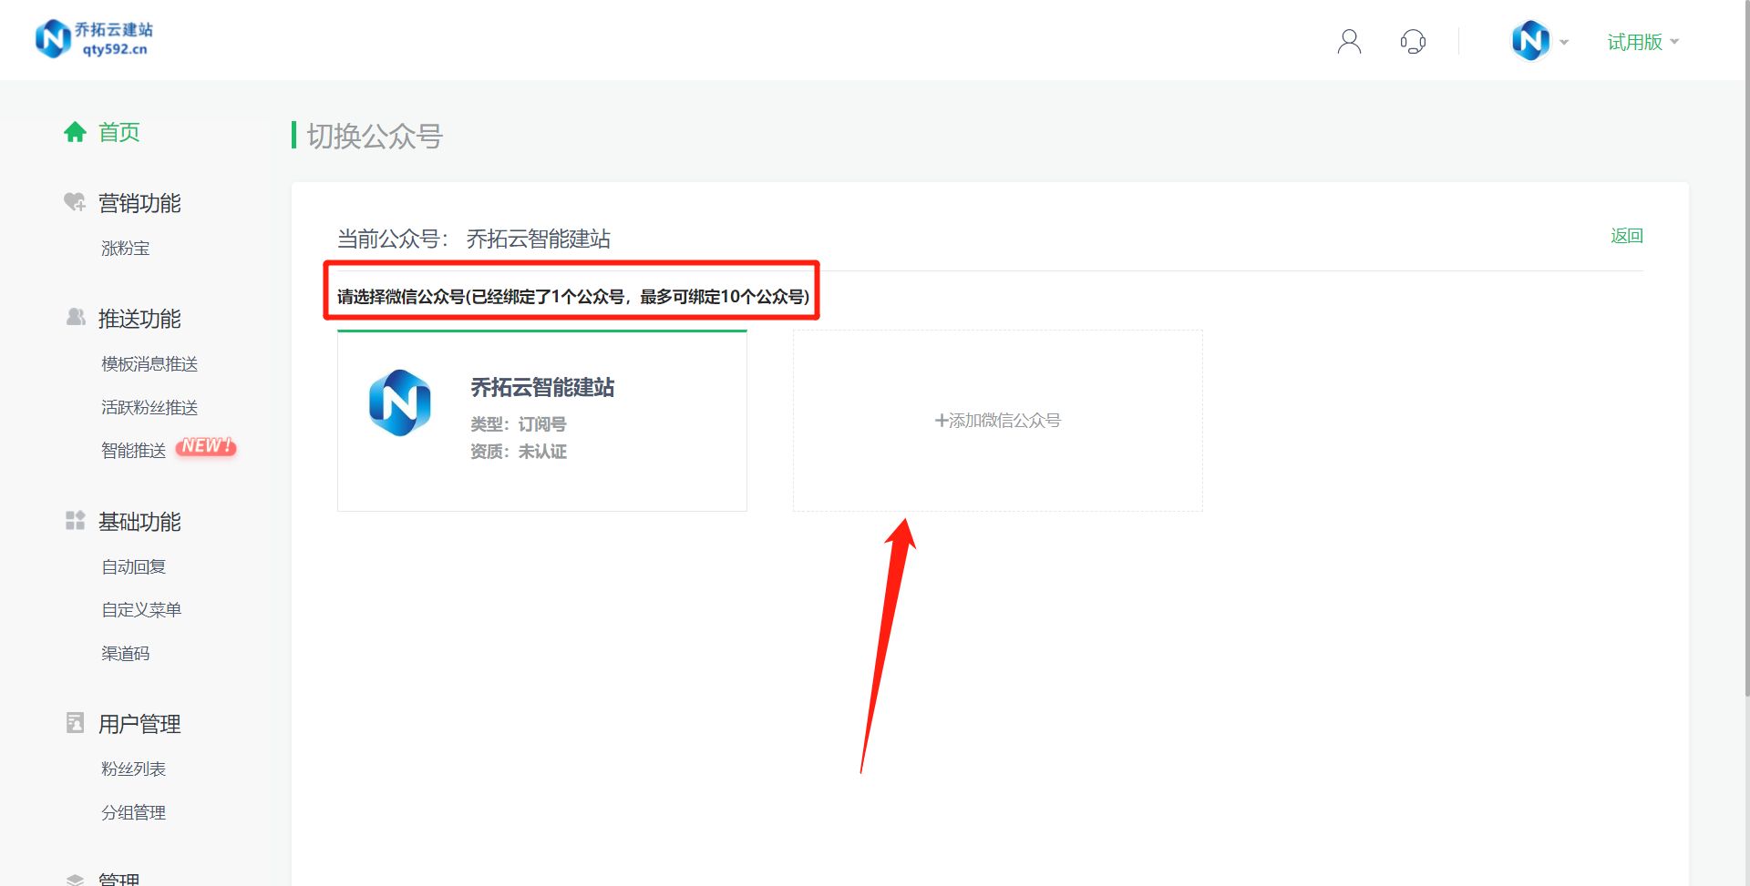
Task: Click the 推送功能 push function icon
Action: coord(74,318)
